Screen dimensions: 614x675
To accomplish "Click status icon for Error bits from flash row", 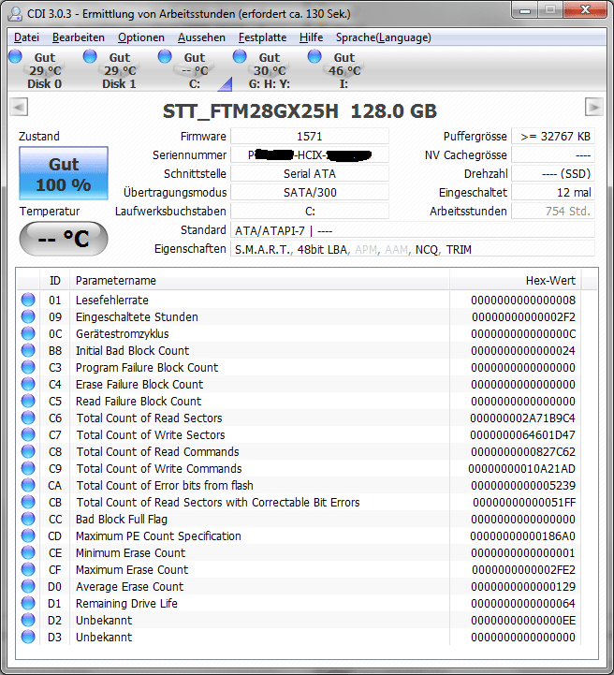I will (x=28, y=485).
